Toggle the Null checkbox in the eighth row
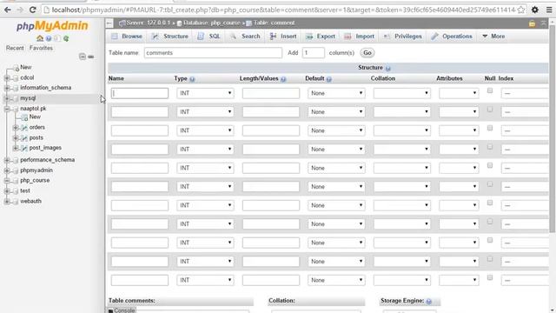This screenshot has height=313, width=556. point(490,222)
